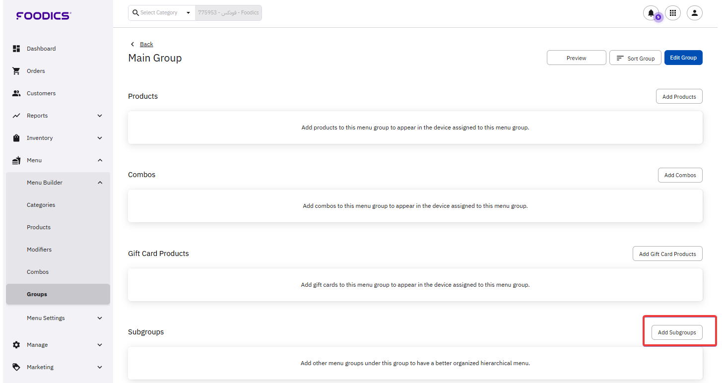The image size is (722, 383).
Task: Click the user profile icon
Action: click(695, 13)
